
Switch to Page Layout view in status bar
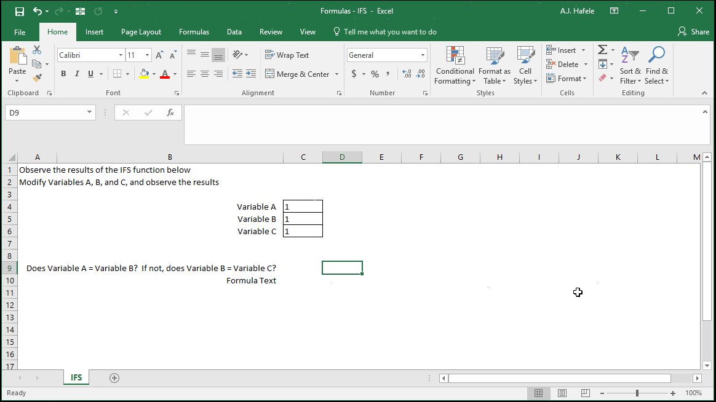562,393
